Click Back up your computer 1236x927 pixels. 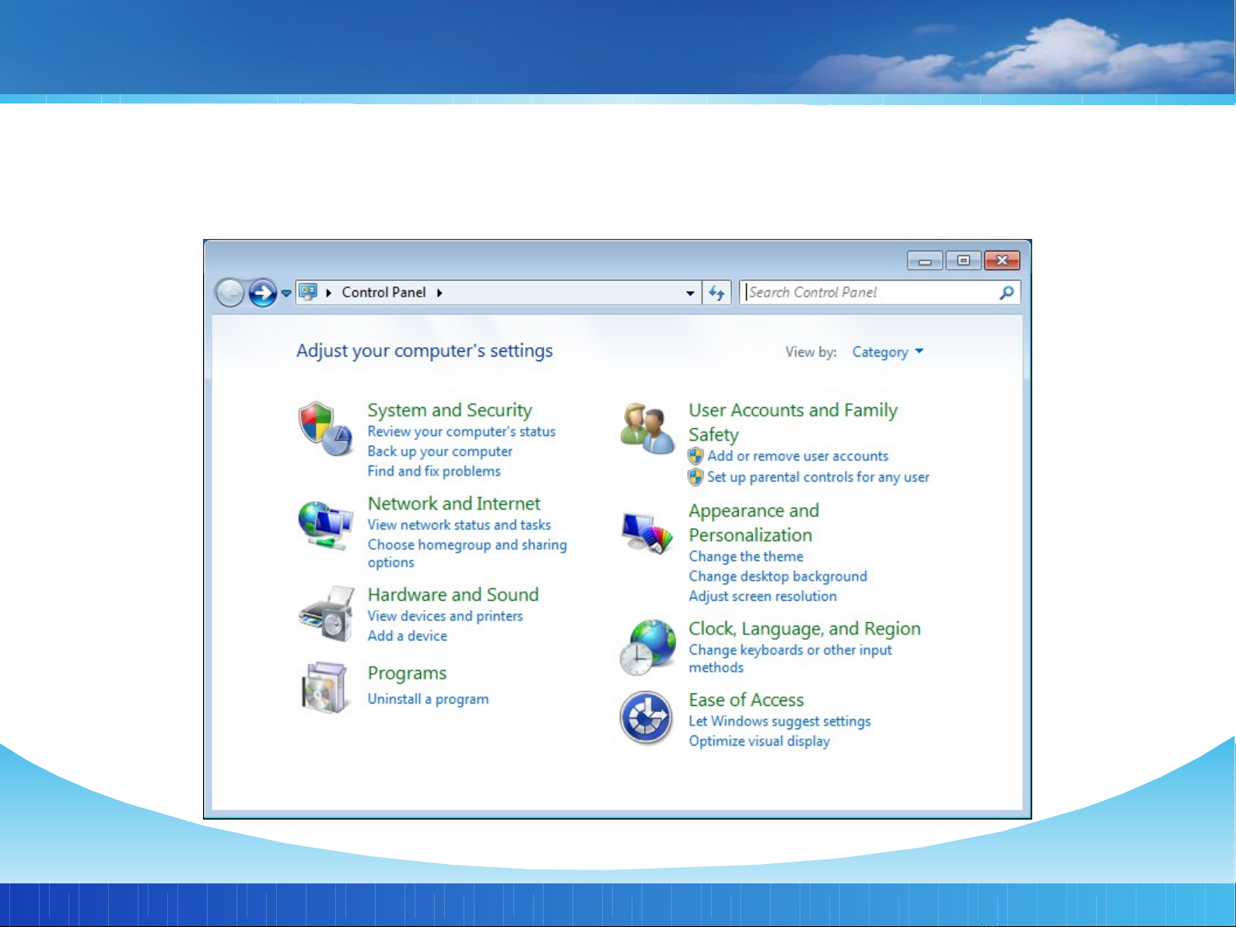pyautogui.click(x=440, y=451)
